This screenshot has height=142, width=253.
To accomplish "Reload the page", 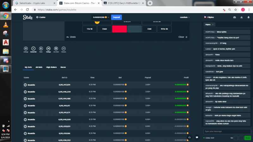I will click(x=28, y=10).
